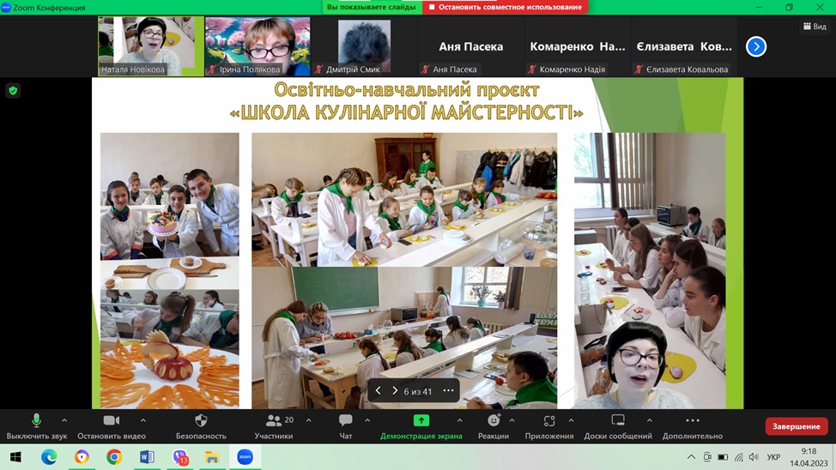Expand the chevron next to Участники
The height and width of the screenshot is (470, 836).
click(x=308, y=420)
